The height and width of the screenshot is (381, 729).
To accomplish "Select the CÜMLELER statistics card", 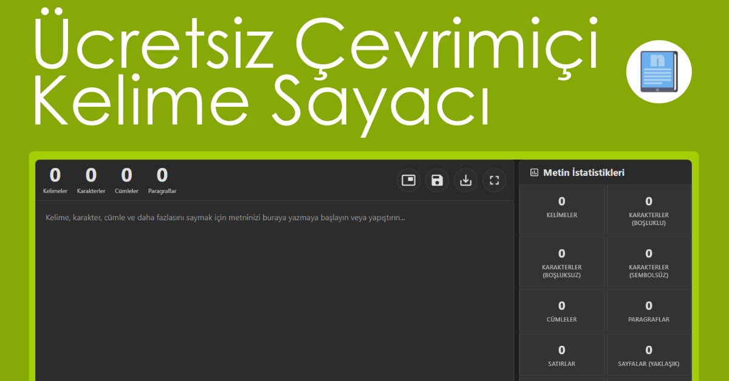I will click(x=562, y=310).
